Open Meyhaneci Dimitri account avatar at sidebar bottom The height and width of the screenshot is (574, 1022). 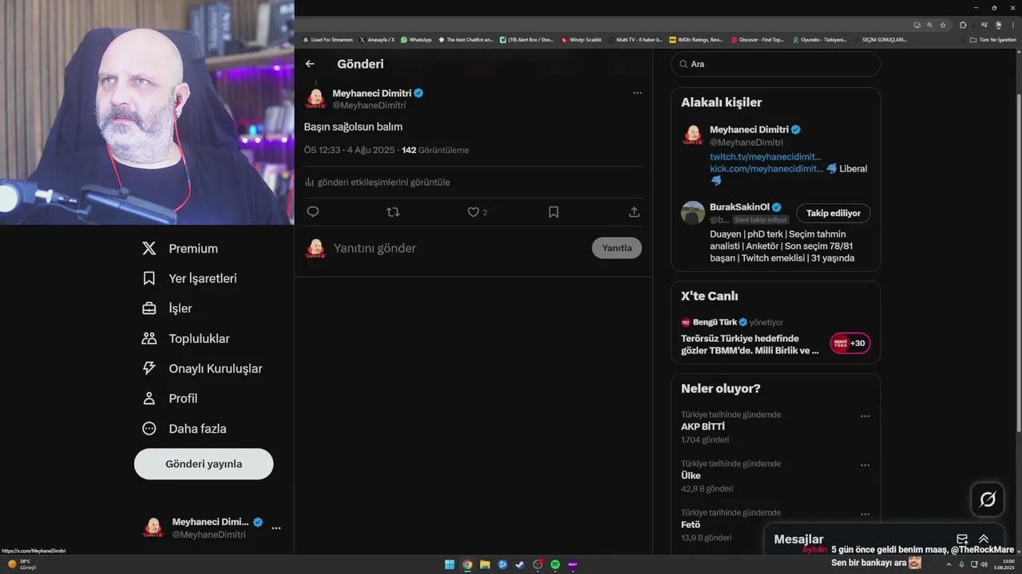[x=153, y=528]
